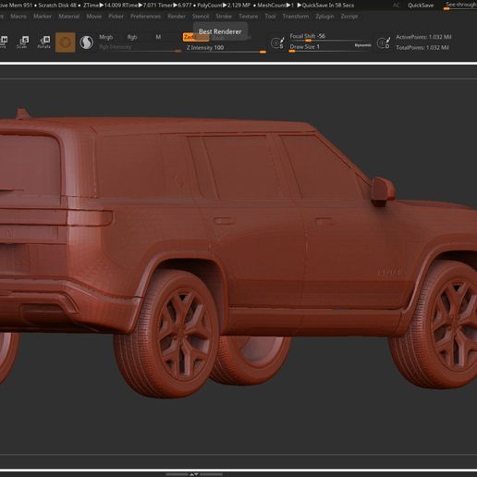Click the ZTime 14.009 status text
The height and width of the screenshot is (477, 477).
(103, 6)
